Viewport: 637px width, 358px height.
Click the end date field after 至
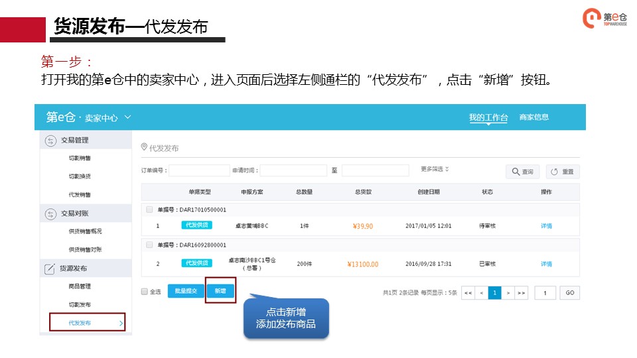376,170
